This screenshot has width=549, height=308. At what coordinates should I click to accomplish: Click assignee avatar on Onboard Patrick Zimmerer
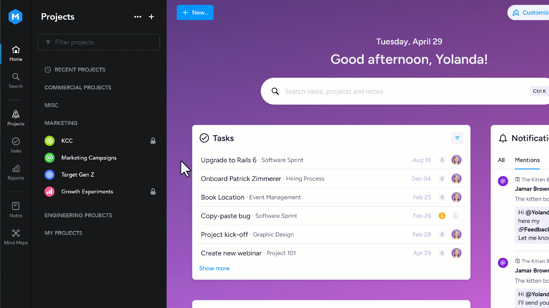coord(456,179)
